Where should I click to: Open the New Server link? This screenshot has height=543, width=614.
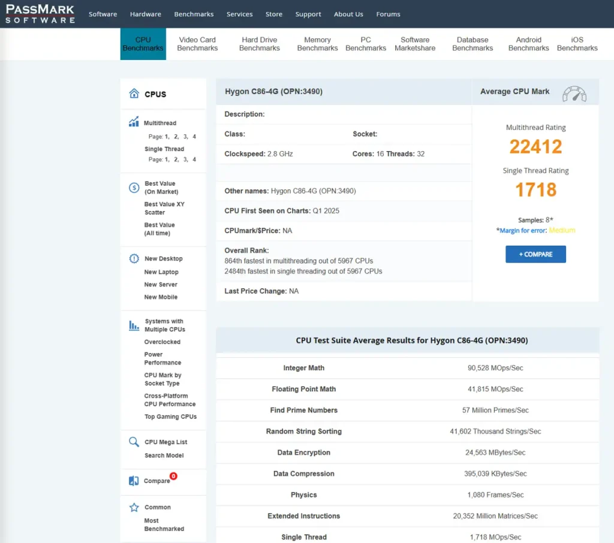point(161,284)
